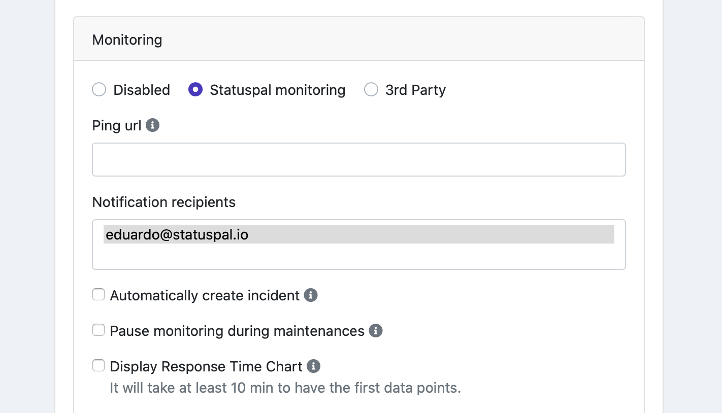Click the info icon beside Ping url
722x413 pixels.
pyautogui.click(x=153, y=125)
